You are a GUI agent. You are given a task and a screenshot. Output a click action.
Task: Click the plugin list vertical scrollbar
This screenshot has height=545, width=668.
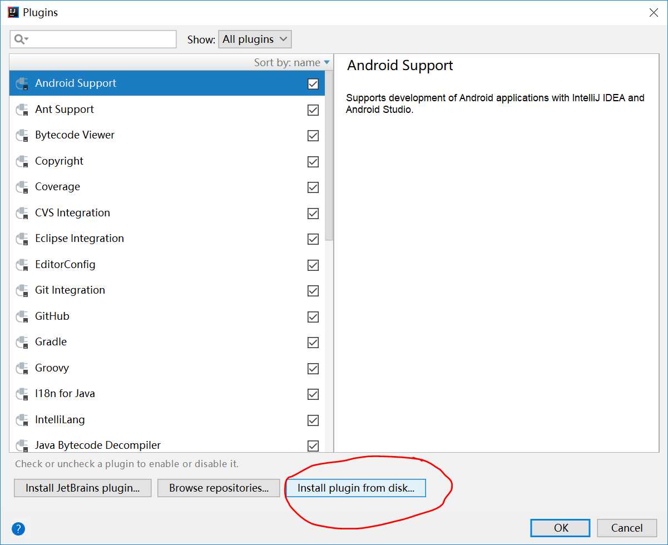[x=329, y=156]
